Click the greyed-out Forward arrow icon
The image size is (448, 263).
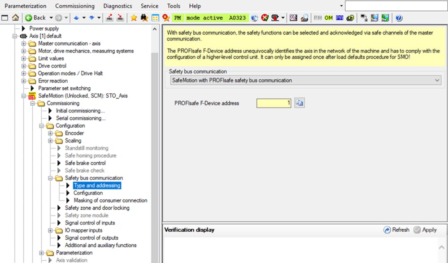click(x=59, y=18)
